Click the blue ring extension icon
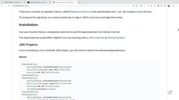The image size is (179, 100). click(x=158, y=6)
